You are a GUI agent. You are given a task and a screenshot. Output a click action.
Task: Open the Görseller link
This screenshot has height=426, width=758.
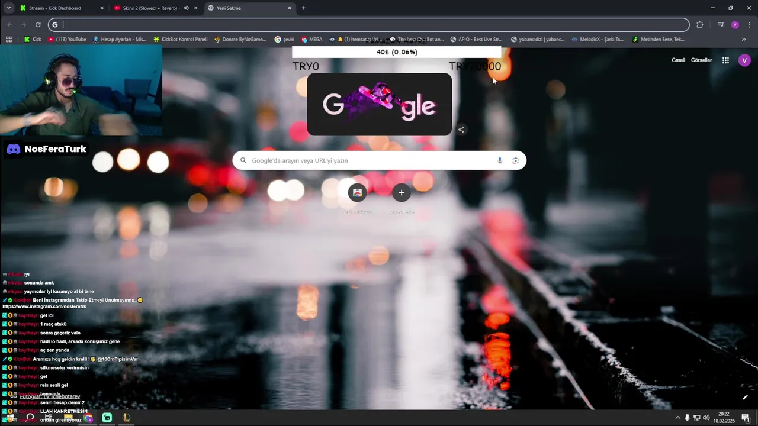pyautogui.click(x=701, y=60)
